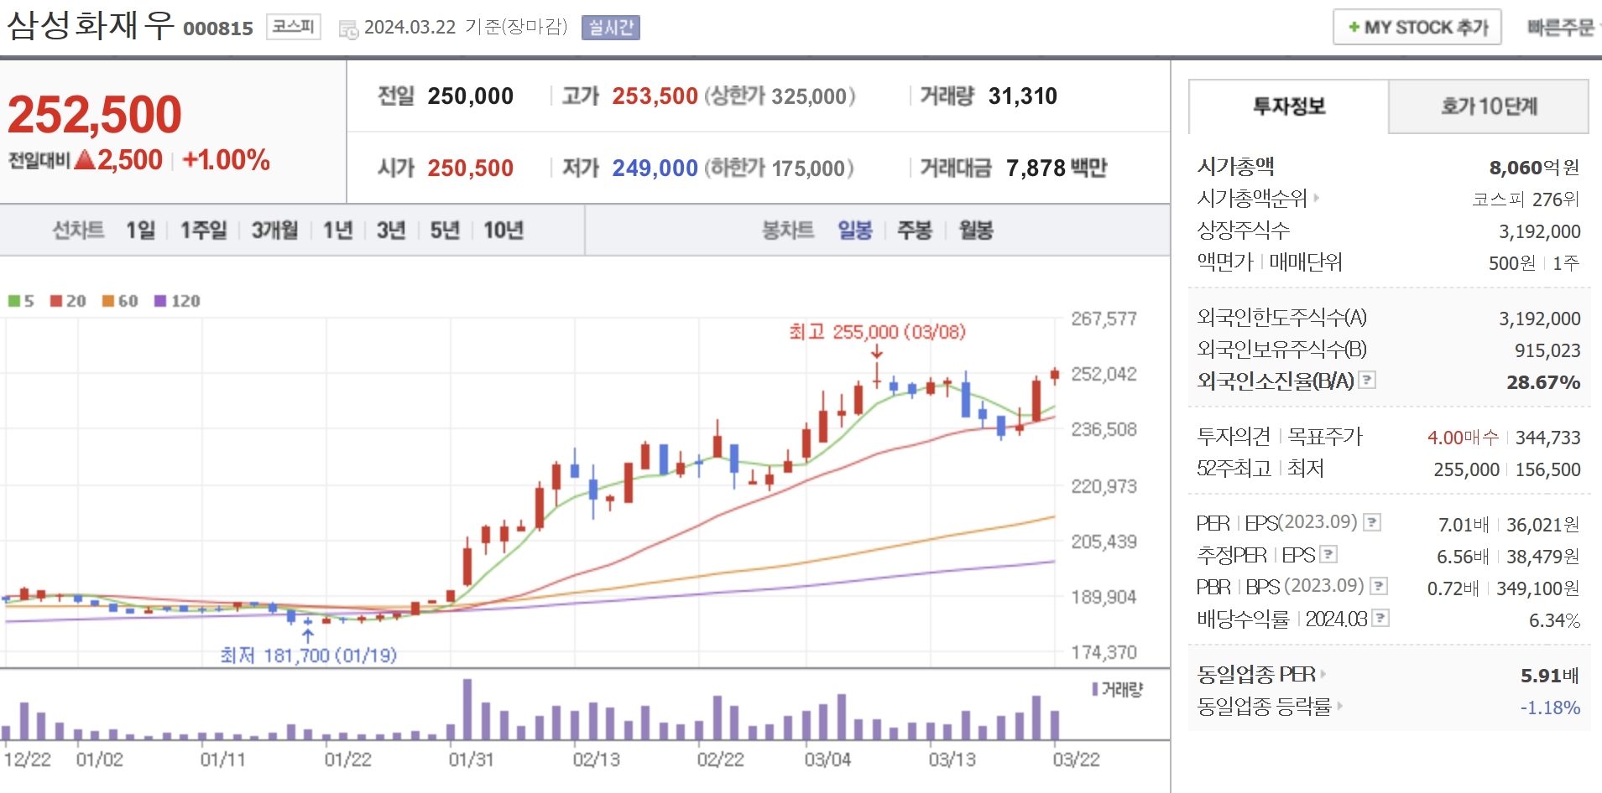Click purple 120-day moving average legend
Image resolution: width=1602 pixels, height=793 pixels.
click(x=177, y=301)
